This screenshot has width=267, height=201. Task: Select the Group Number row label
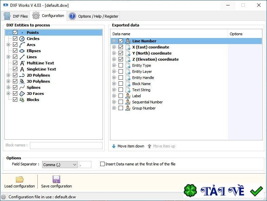(144, 108)
